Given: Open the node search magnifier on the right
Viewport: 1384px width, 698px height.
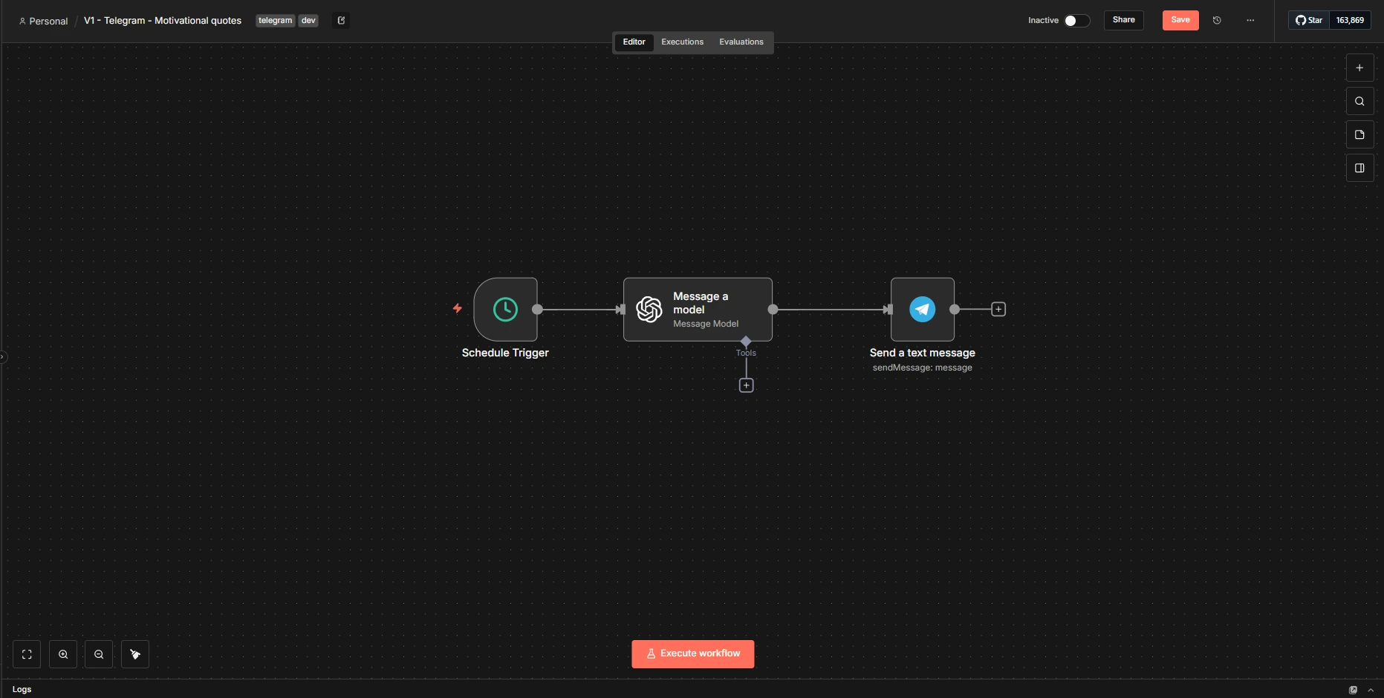Looking at the screenshot, I should tap(1359, 102).
